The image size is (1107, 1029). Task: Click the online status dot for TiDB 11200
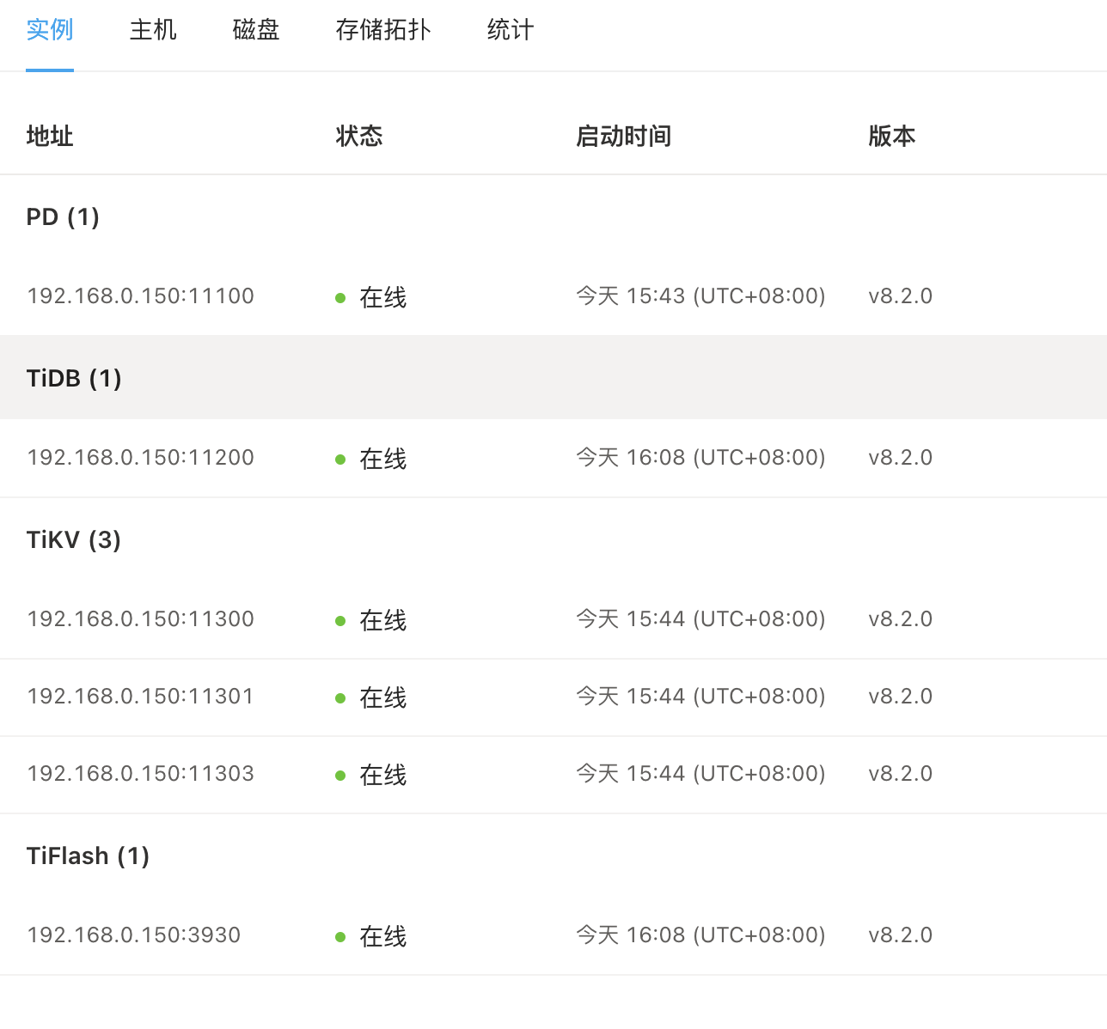(340, 460)
